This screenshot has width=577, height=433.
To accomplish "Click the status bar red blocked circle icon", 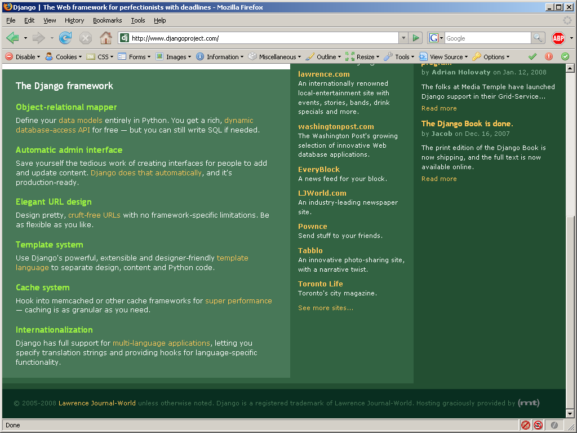I will [526, 425].
